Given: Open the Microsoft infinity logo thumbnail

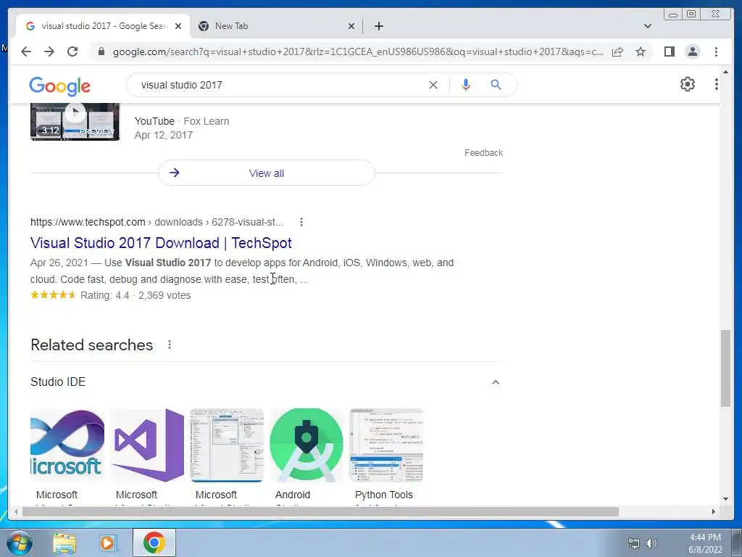Looking at the screenshot, I should (x=67, y=445).
